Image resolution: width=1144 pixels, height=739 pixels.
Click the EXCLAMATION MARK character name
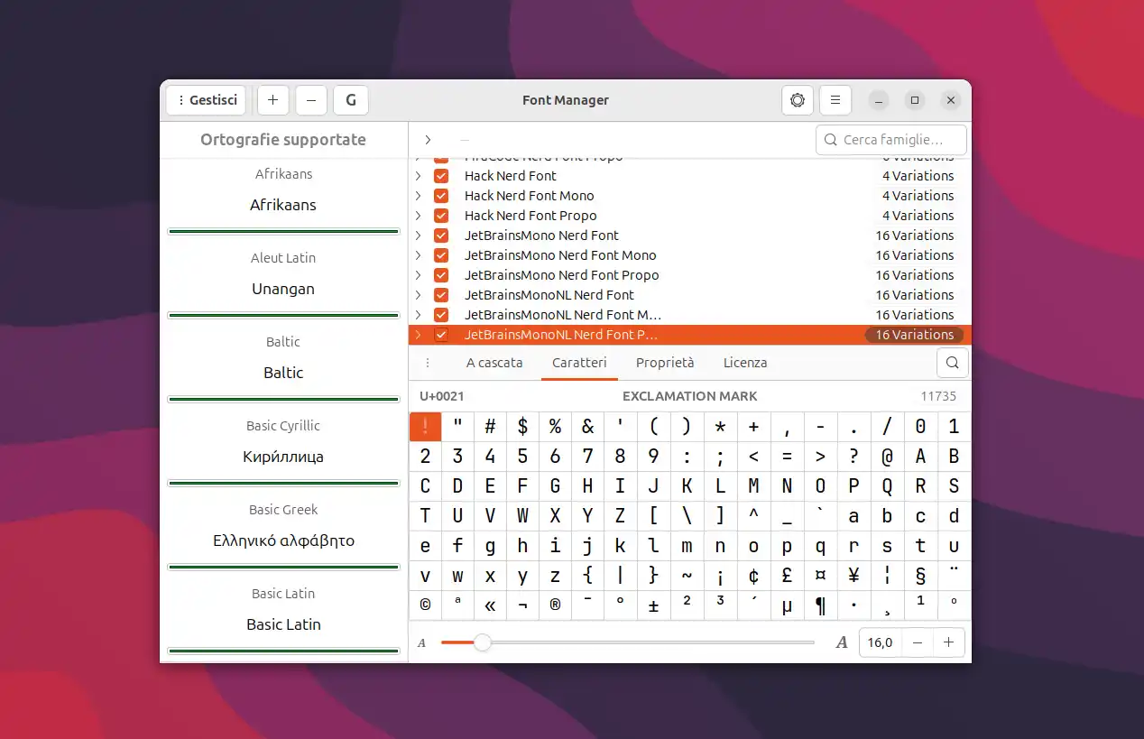[x=690, y=396]
